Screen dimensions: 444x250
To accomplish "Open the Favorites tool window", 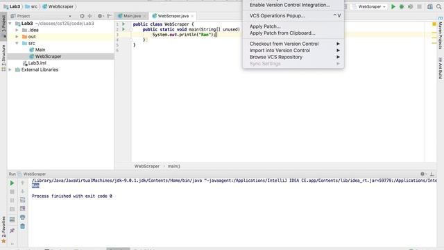I will [3, 229].
